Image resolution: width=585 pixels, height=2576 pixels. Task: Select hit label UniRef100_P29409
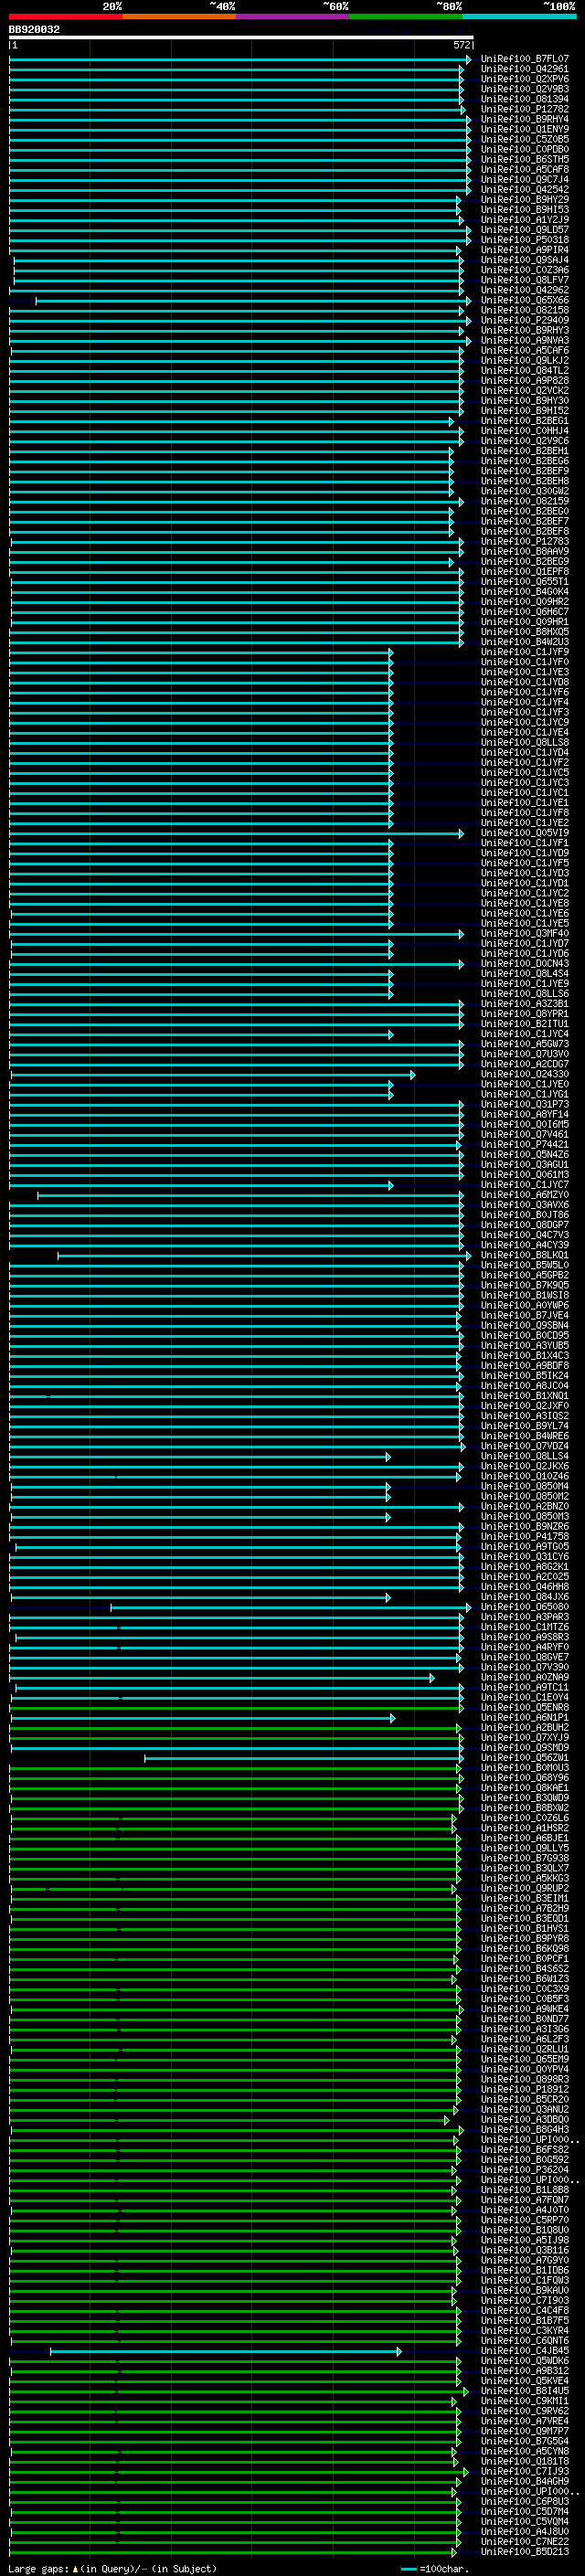tap(525, 320)
